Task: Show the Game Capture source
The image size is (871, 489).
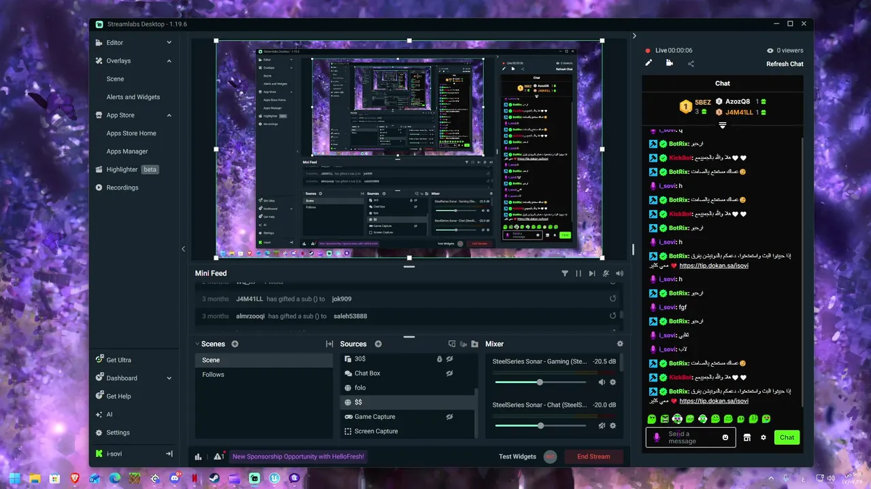Action: pyautogui.click(x=449, y=416)
